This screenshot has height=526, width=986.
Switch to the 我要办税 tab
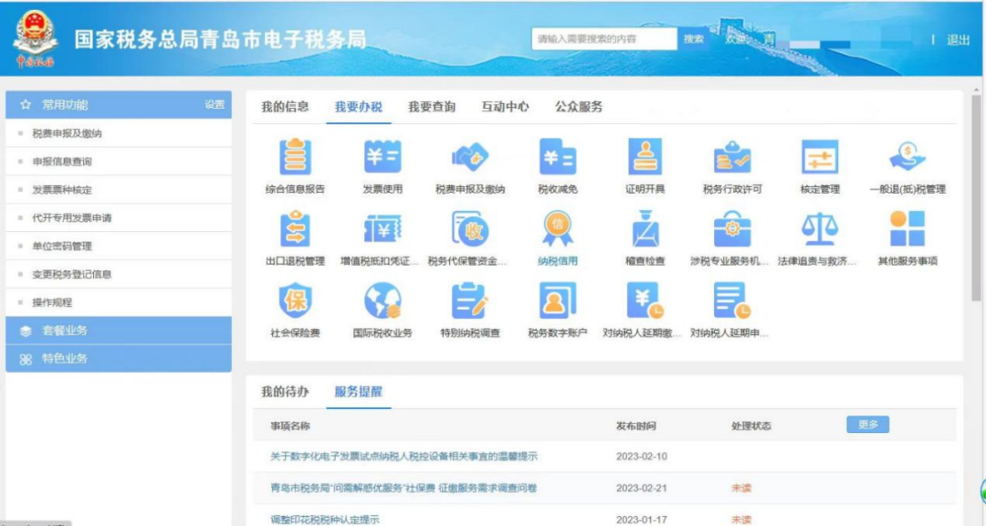click(x=359, y=107)
